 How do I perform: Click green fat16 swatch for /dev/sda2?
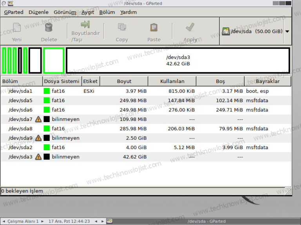point(47,148)
